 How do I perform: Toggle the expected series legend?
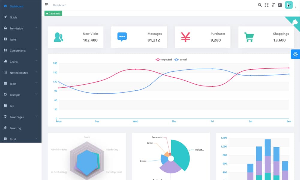pyautogui.click(x=163, y=60)
